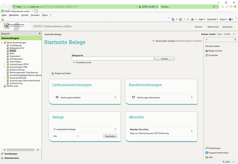
Task: Open the Bearbeiten menu
Action: (x=14, y=15)
